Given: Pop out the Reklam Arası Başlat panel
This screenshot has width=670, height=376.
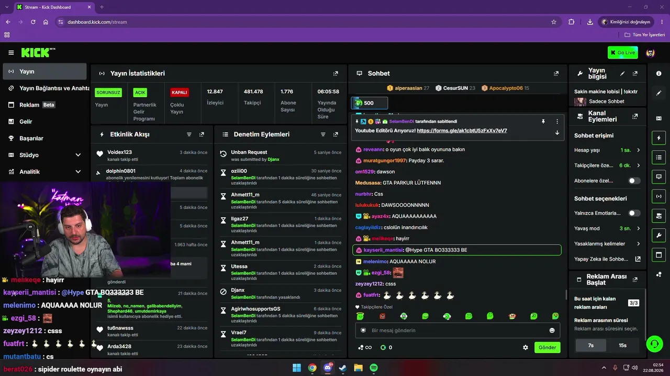Looking at the screenshot, I should [x=635, y=279].
